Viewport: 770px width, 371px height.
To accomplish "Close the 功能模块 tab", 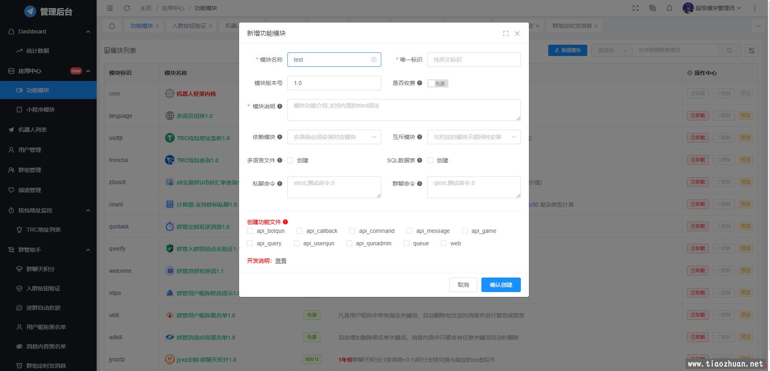I will pos(157,26).
